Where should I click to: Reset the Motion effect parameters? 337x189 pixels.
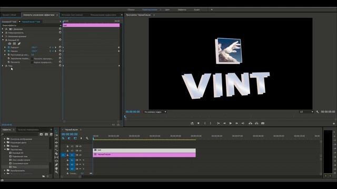[x=60, y=29]
